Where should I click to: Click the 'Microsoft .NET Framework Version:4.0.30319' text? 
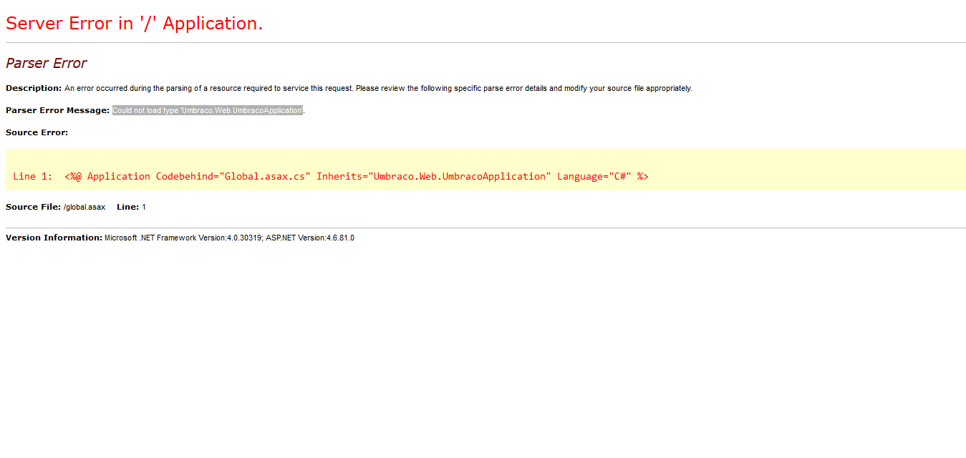(x=183, y=238)
